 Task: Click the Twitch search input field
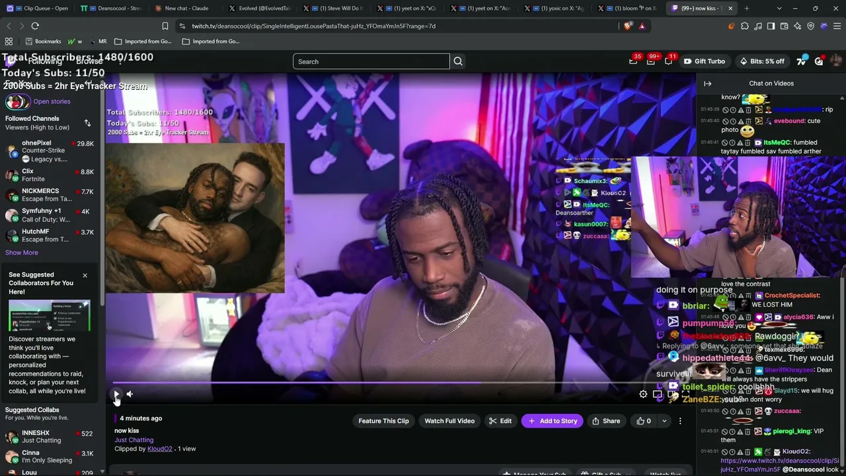pos(371,61)
